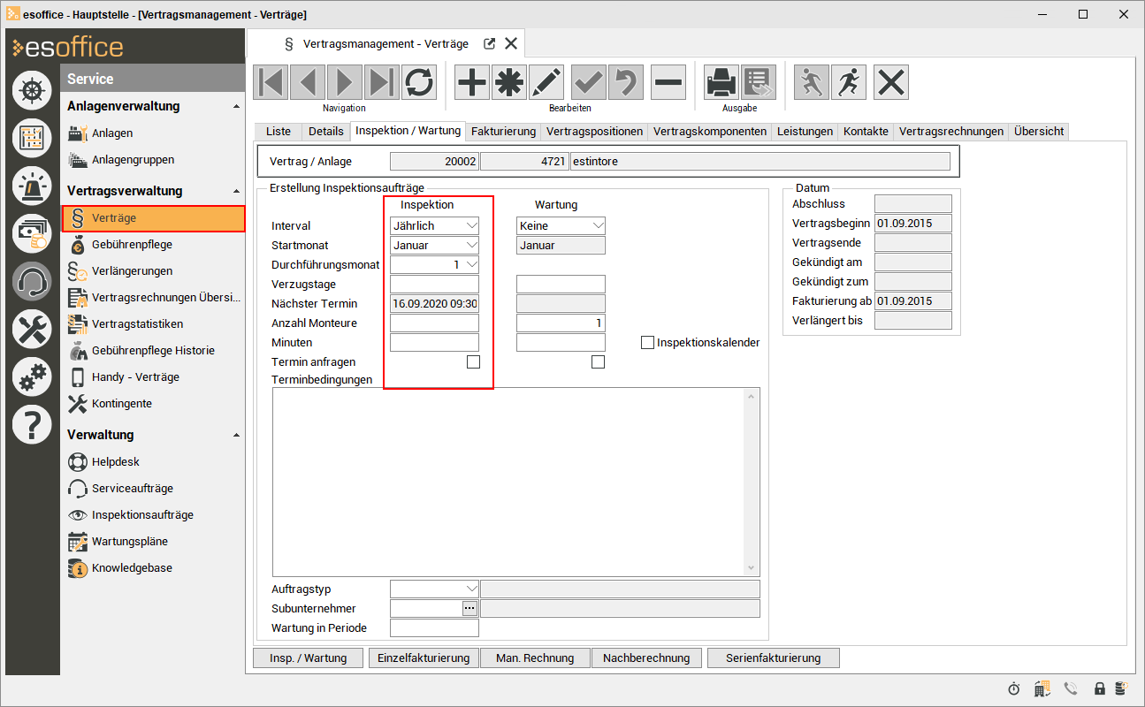Open the gears settings sidebar module
The image size is (1145, 707).
click(x=32, y=377)
